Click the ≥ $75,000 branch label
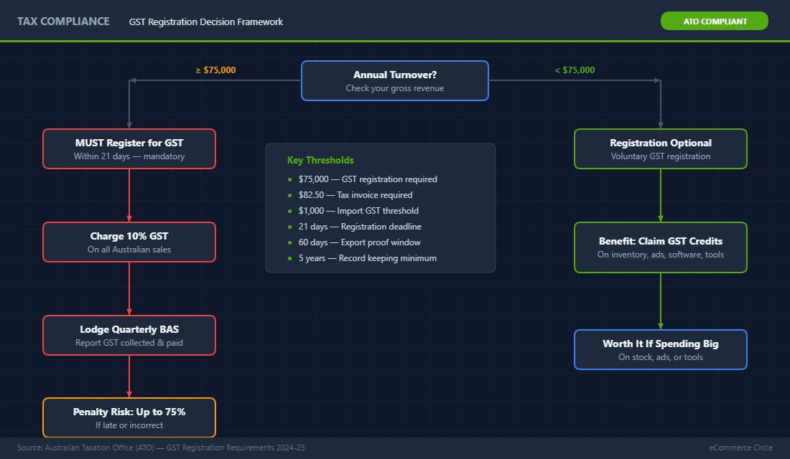Viewport: 790px width, 459px height. tap(215, 70)
